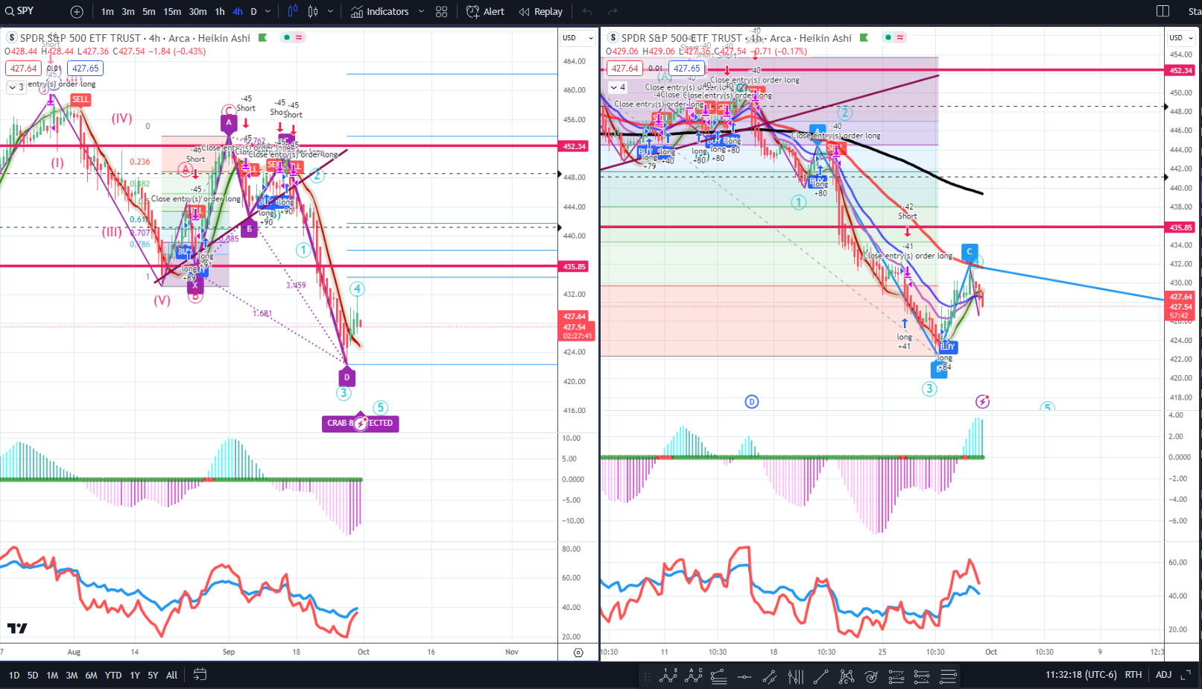Image resolution: width=1202 pixels, height=689 pixels.
Task: Select the Fib channel tool
Action: [x=922, y=677]
